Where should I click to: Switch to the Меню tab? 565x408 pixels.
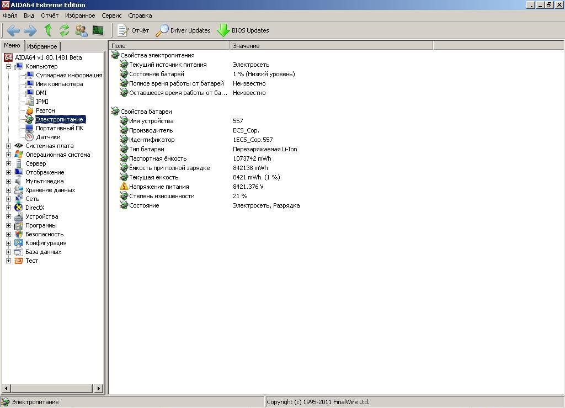point(12,45)
